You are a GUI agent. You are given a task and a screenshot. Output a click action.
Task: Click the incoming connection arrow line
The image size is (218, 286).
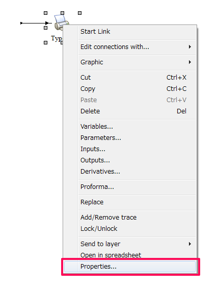pyautogui.click(x=35, y=23)
